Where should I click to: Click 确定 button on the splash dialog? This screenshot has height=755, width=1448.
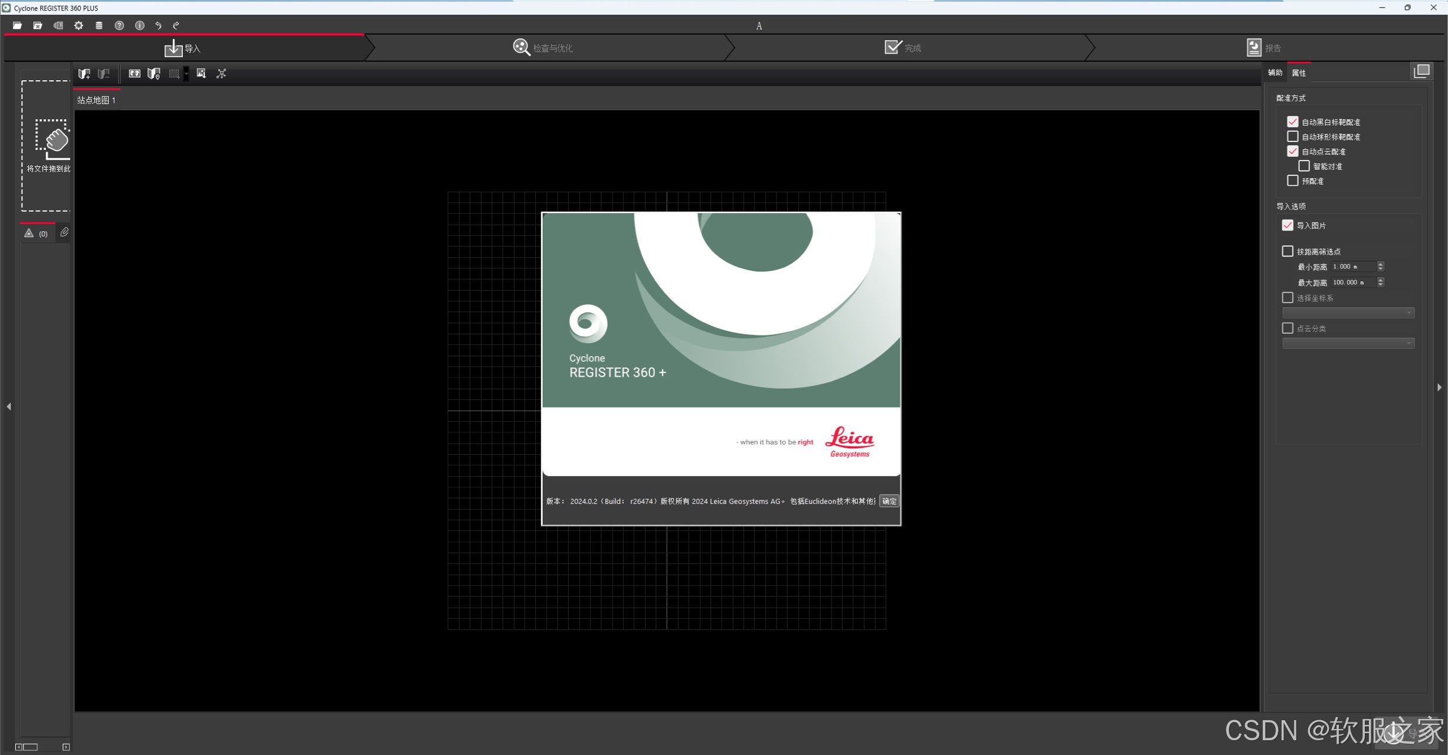click(x=889, y=501)
